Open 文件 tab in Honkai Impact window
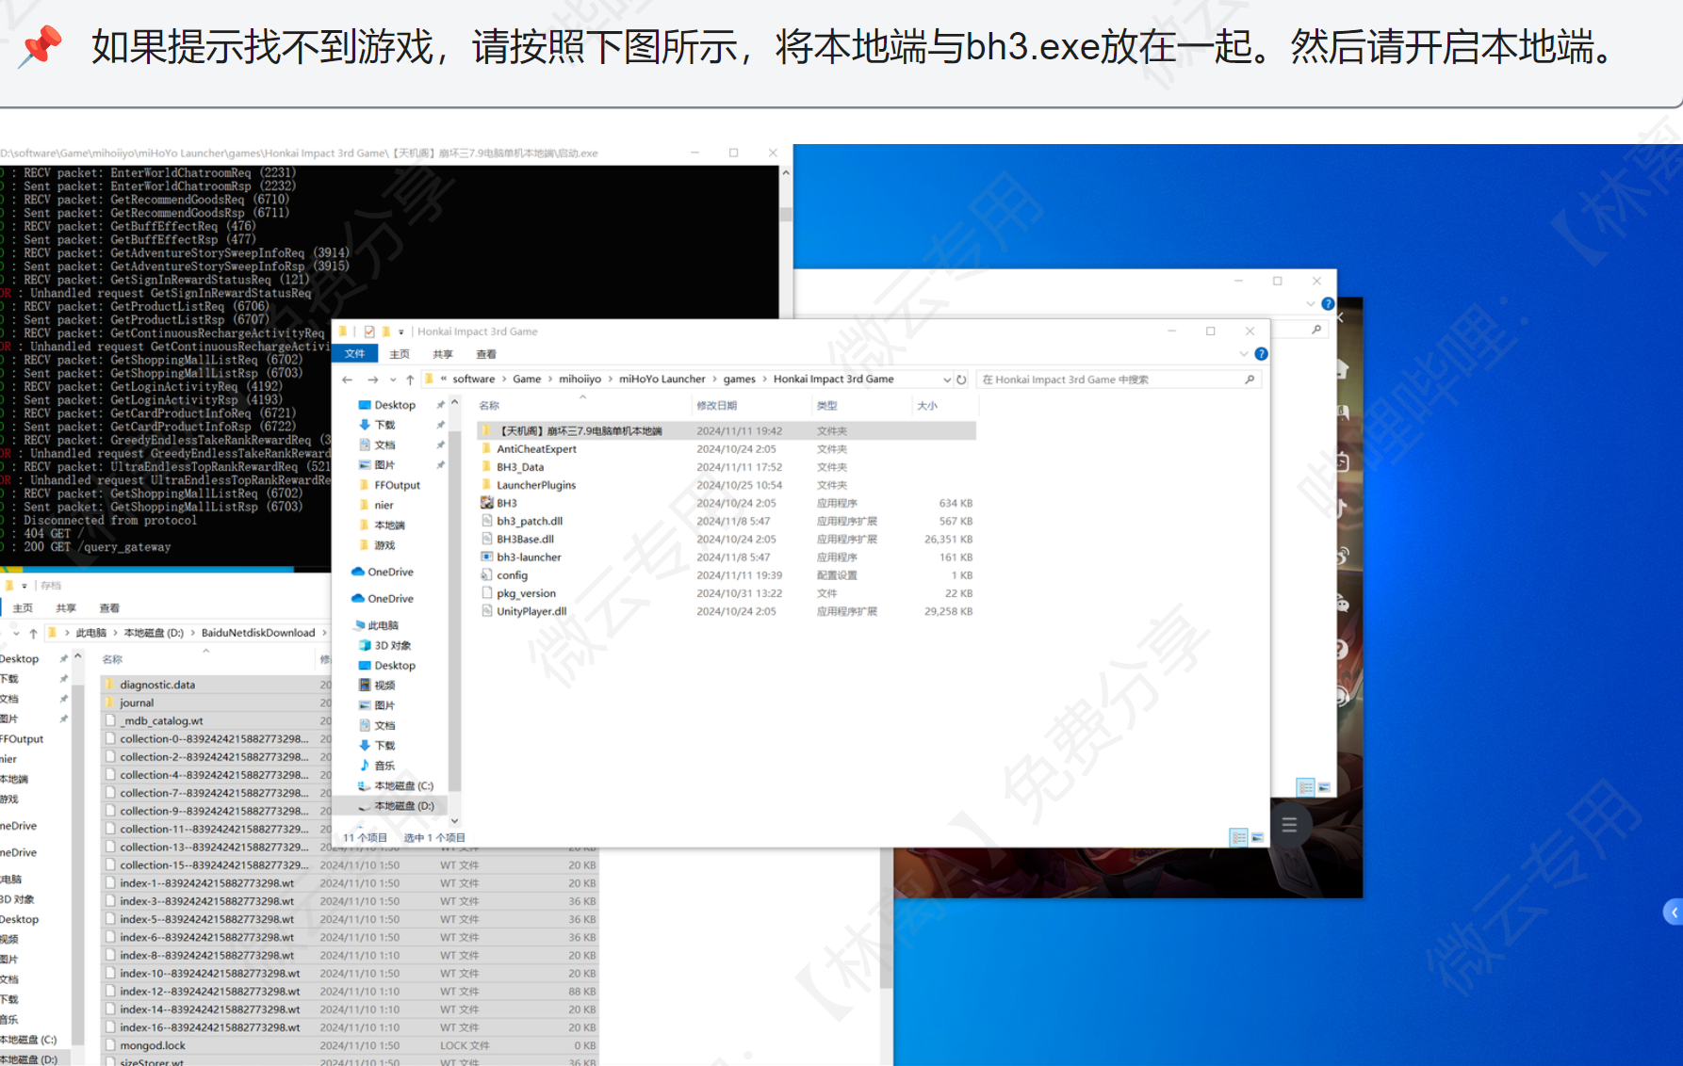Image resolution: width=1683 pixels, height=1066 pixels. (354, 354)
